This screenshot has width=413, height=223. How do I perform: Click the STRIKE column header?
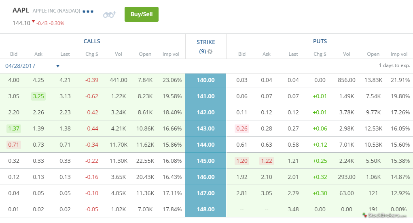[x=206, y=42]
